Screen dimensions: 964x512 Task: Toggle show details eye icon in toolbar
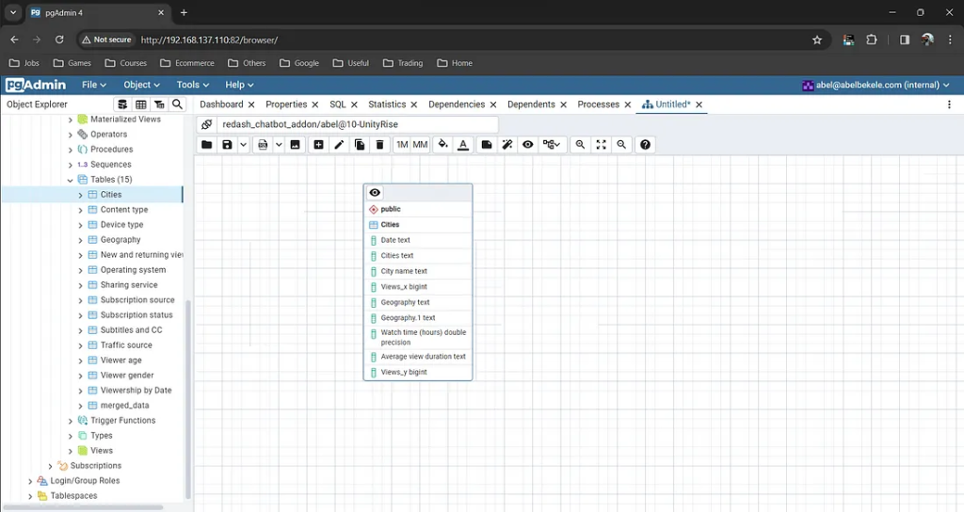click(x=528, y=145)
